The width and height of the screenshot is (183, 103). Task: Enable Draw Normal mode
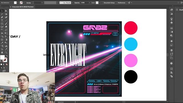[1, 68]
